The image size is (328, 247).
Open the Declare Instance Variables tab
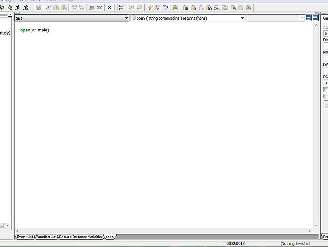click(x=81, y=237)
